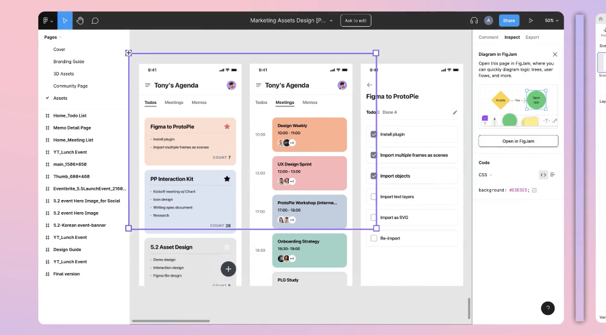Click the background color swatch in code
The image size is (606, 335).
[534, 190]
